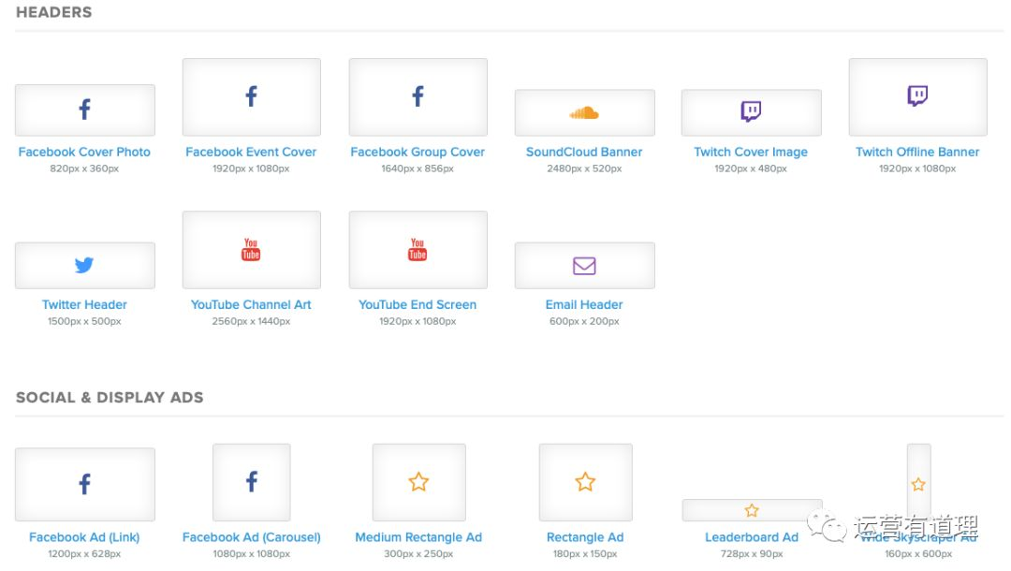The image size is (1011, 571).
Task: Select the Facebook Ad (Carousel) link
Action: coord(252,537)
